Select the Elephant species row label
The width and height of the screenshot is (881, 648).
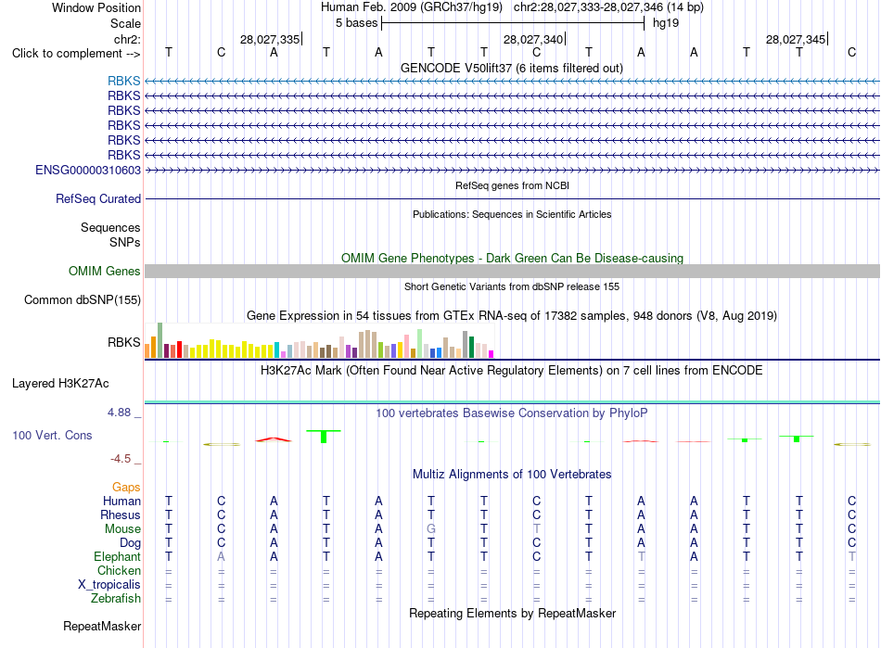pyautogui.click(x=118, y=556)
